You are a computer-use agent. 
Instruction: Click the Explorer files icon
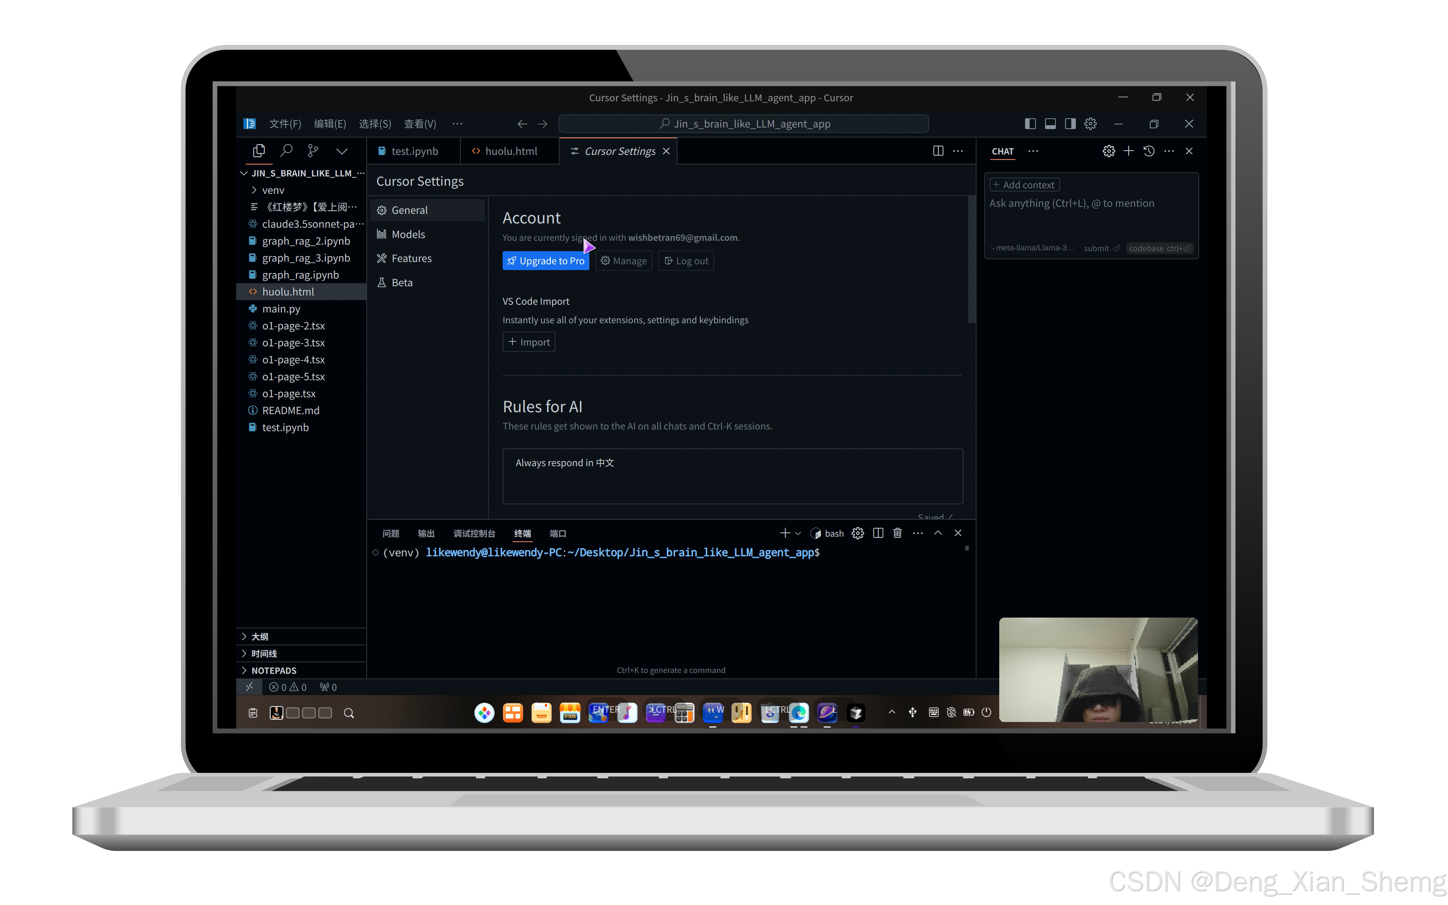tap(259, 151)
